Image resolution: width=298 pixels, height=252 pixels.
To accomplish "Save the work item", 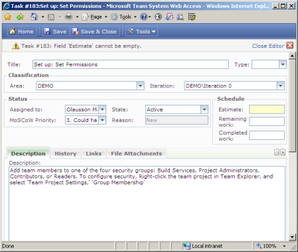I will tap(55, 31).
